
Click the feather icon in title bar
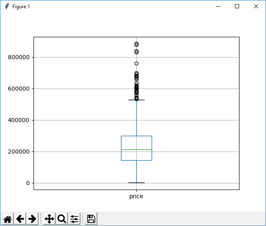7,7
